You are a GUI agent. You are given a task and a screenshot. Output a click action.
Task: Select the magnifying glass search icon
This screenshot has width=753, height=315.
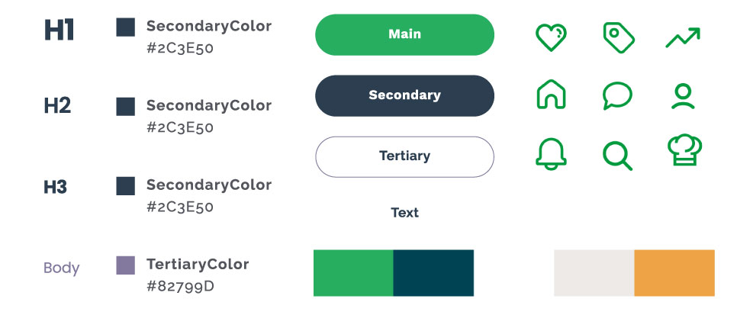point(617,156)
